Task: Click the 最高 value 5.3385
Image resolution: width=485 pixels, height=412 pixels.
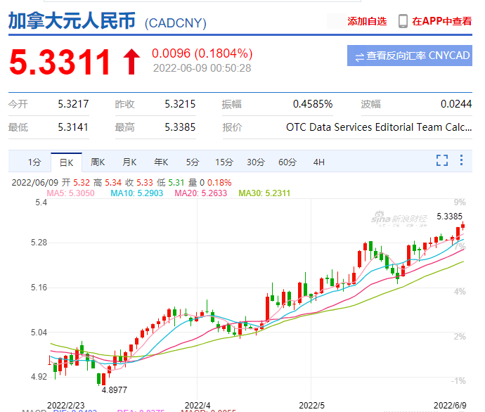Action: (x=180, y=127)
